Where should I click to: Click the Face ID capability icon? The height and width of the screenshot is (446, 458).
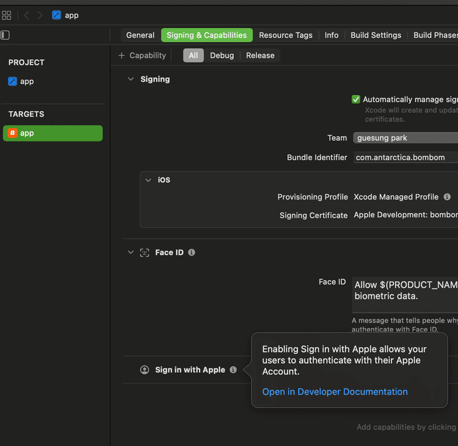145,253
